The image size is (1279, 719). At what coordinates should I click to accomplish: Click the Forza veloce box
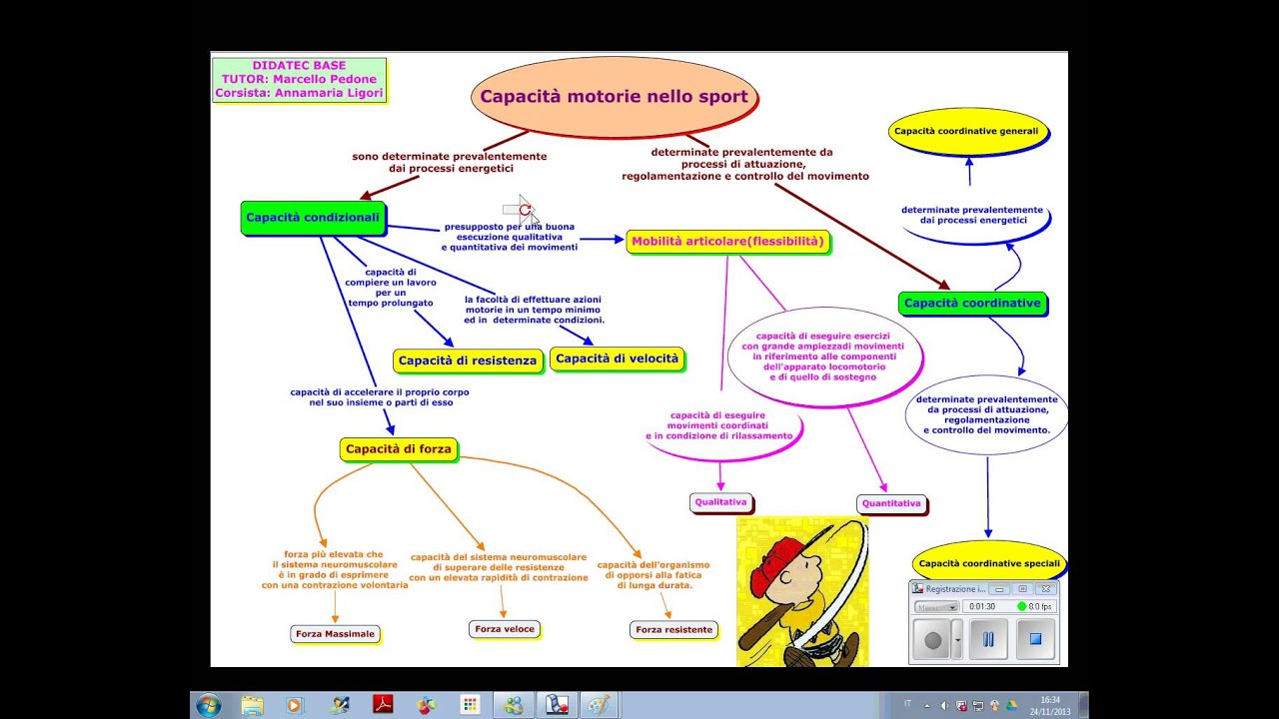[x=505, y=628]
